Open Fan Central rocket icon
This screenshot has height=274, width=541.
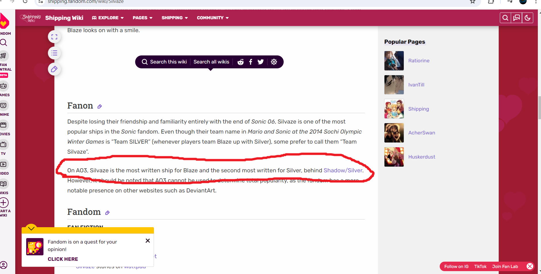(3, 56)
